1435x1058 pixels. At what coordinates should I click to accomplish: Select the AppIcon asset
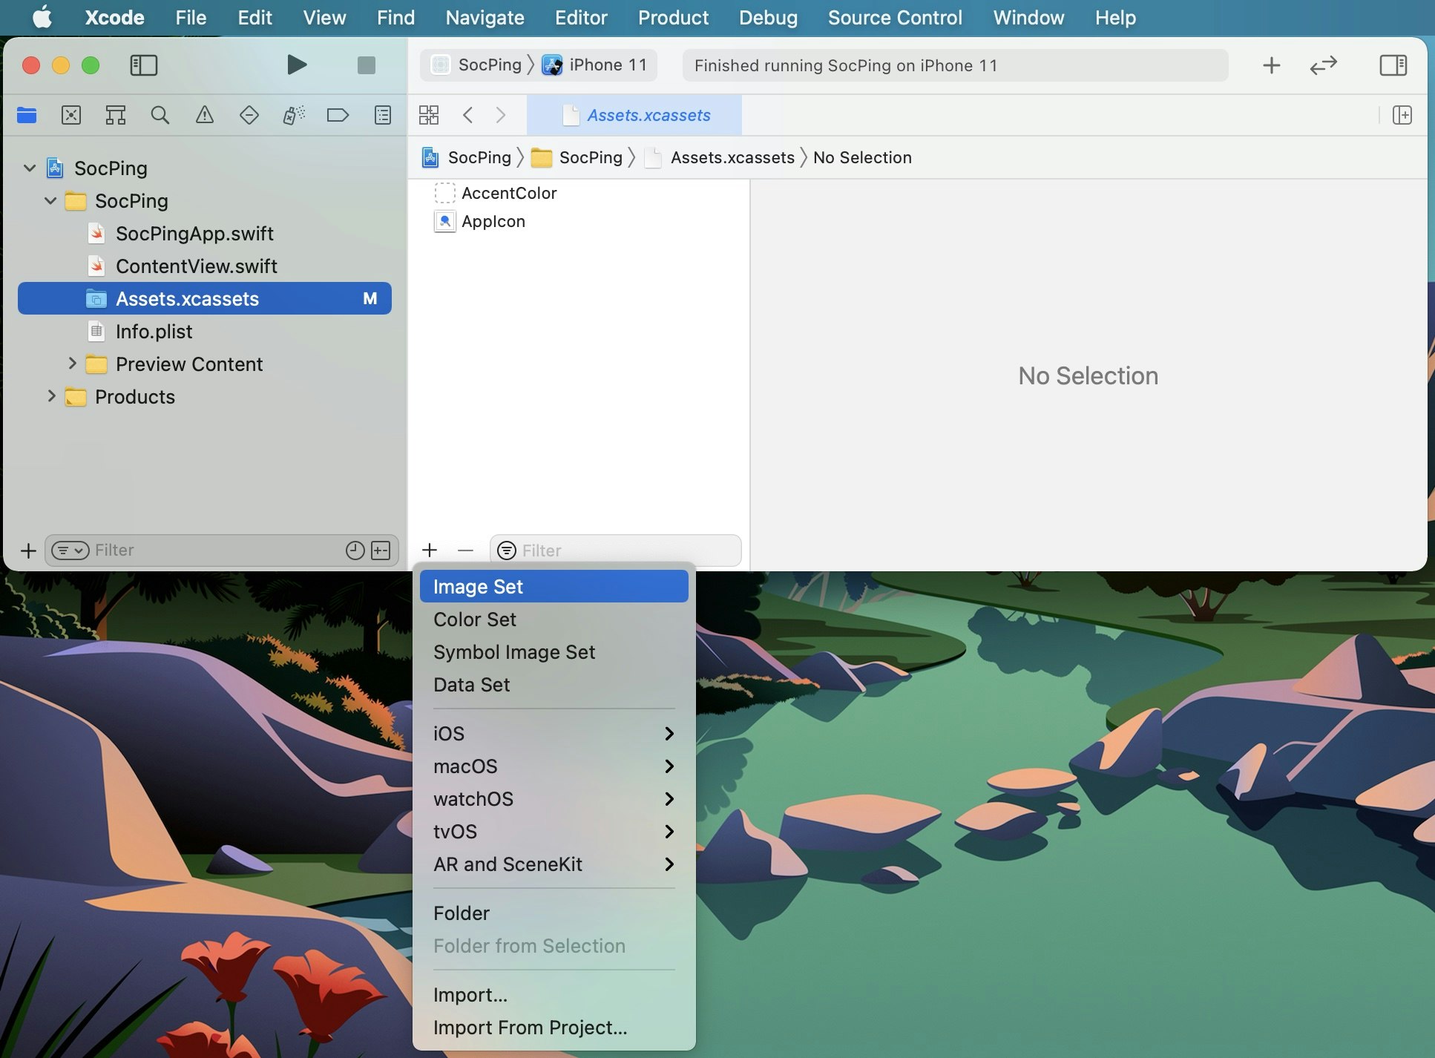[x=493, y=221]
